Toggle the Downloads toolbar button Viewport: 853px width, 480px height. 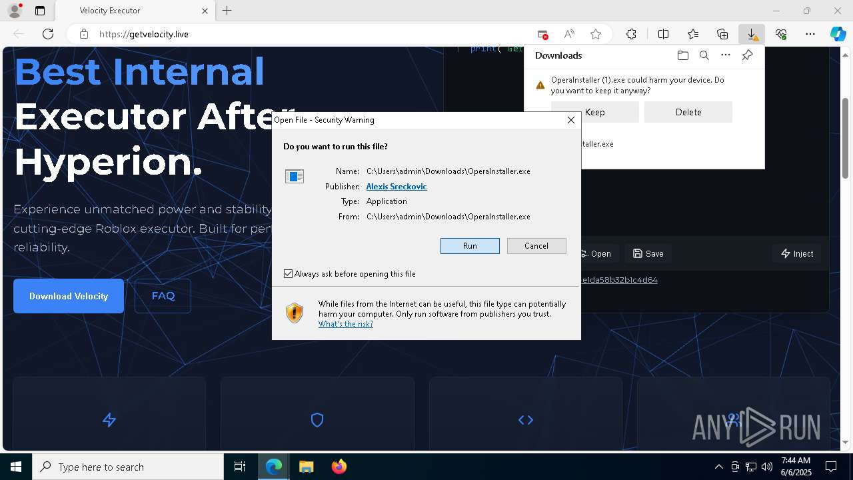(x=752, y=34)
